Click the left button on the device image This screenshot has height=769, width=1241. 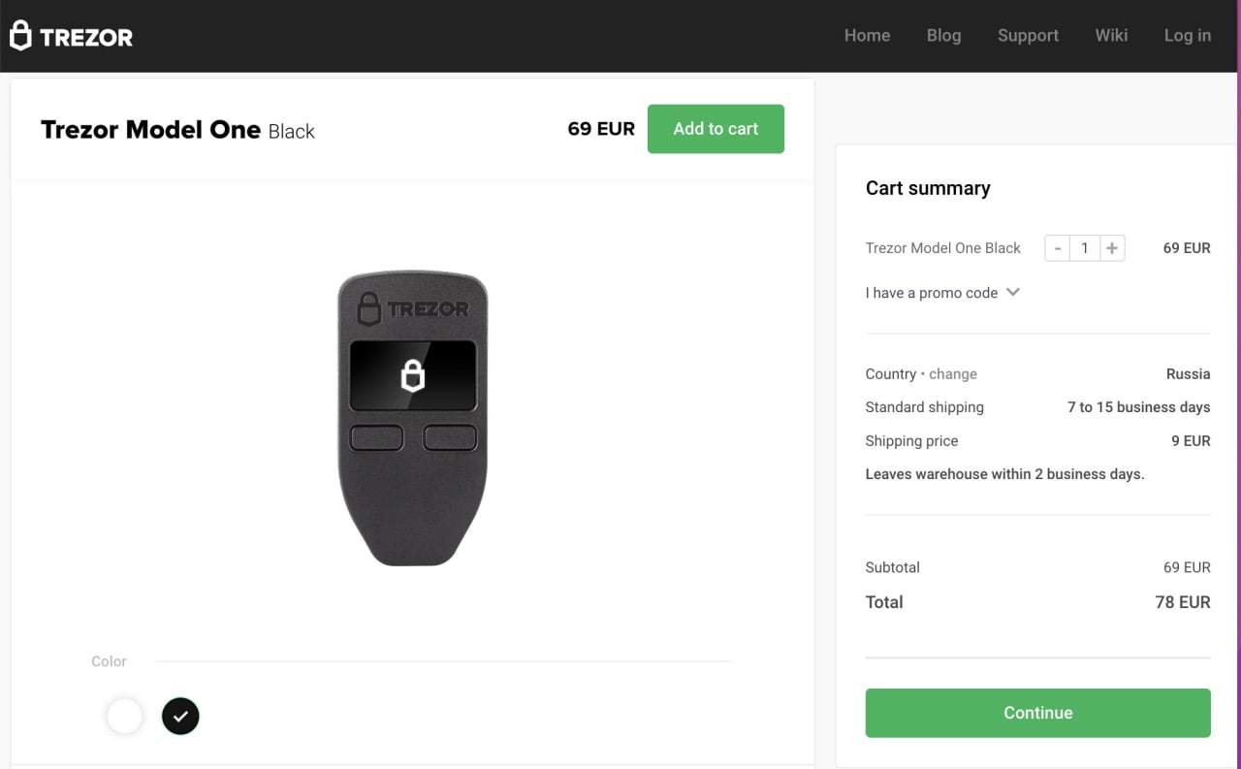(376, 437)
